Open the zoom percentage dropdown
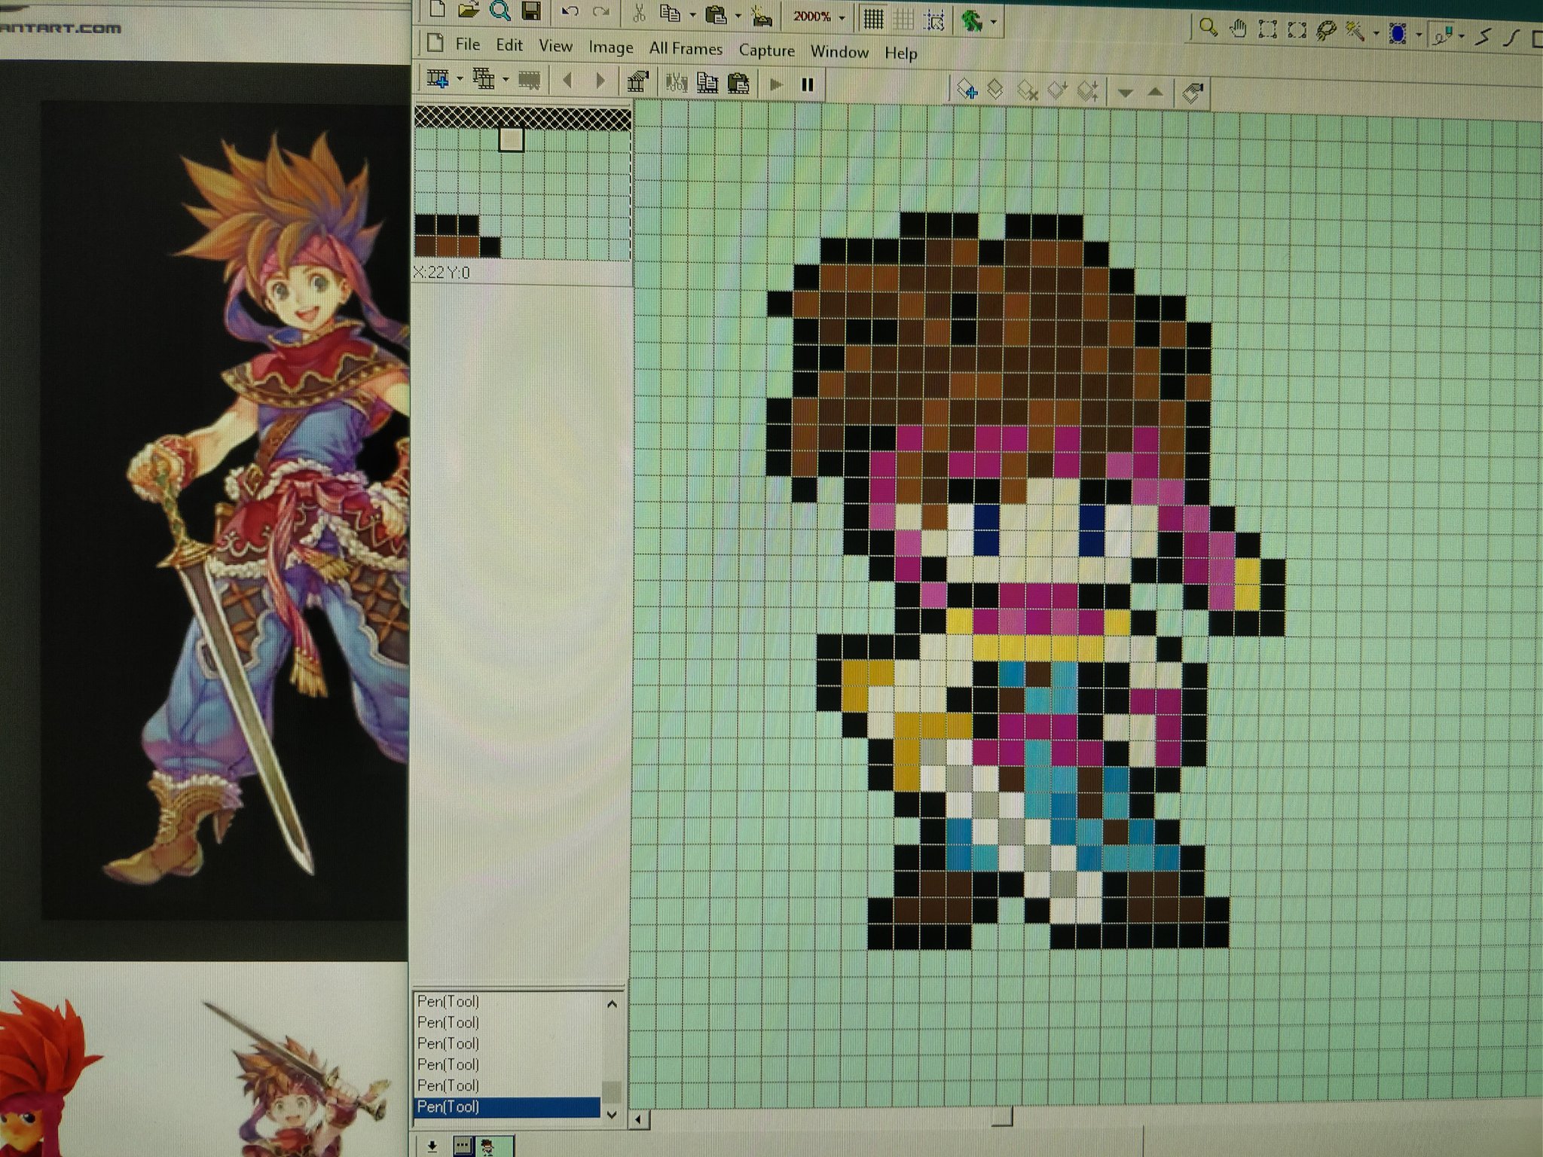The image size is (1543, 1157). [841, 17]
